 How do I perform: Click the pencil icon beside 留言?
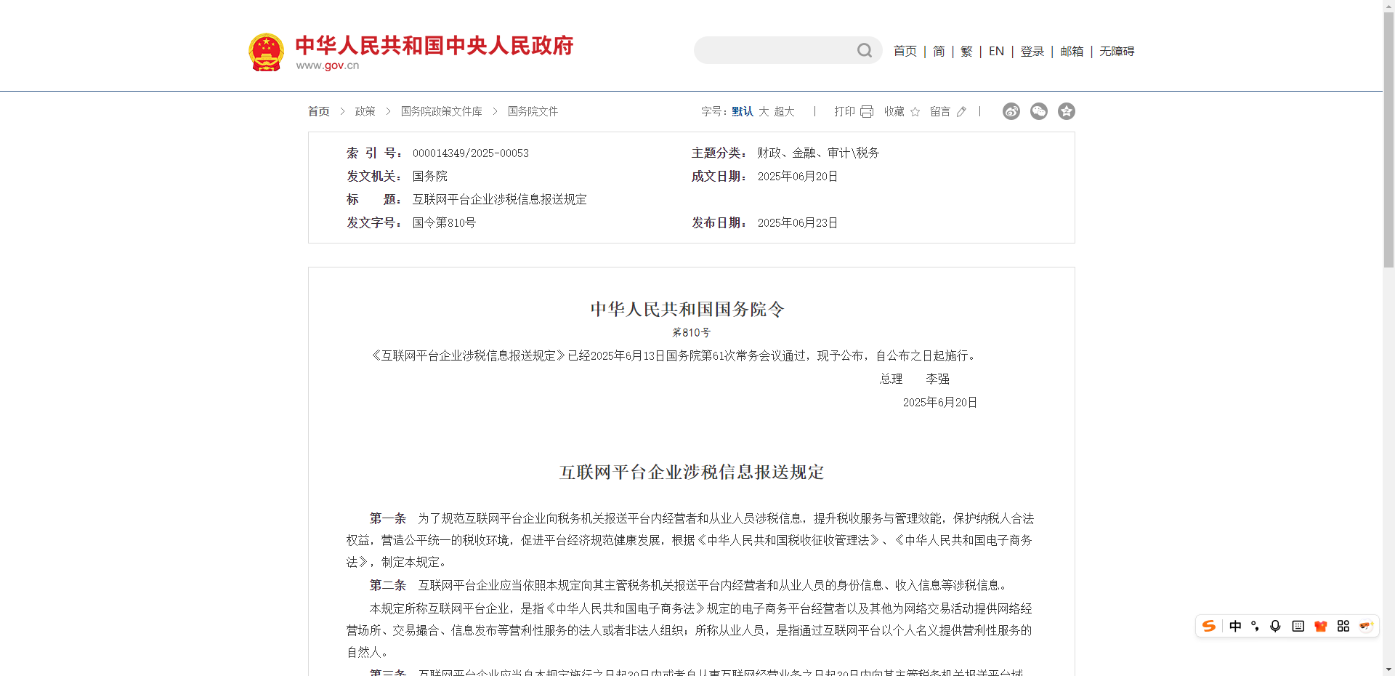pyautogui.click(x=961, y=111)
